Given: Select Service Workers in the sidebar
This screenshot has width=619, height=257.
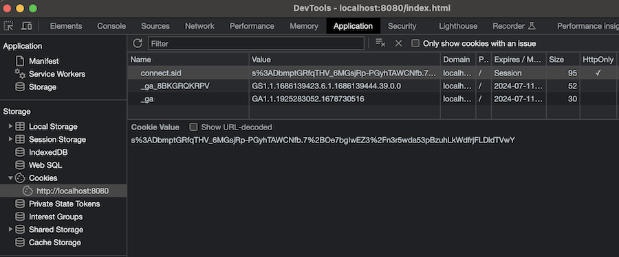Looking at the screenshot, I should point(57,74).
